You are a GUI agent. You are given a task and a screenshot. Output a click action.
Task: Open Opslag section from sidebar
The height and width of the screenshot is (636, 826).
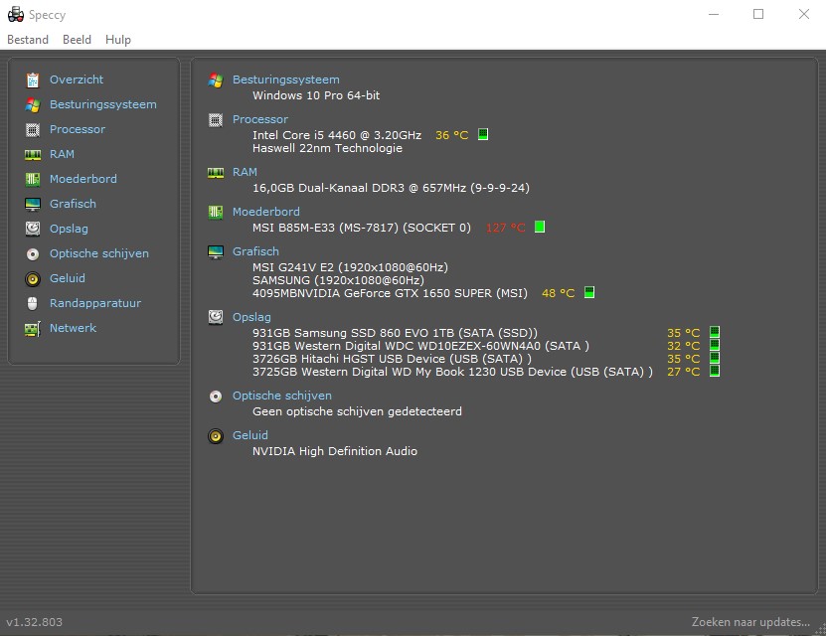[69, 229]
